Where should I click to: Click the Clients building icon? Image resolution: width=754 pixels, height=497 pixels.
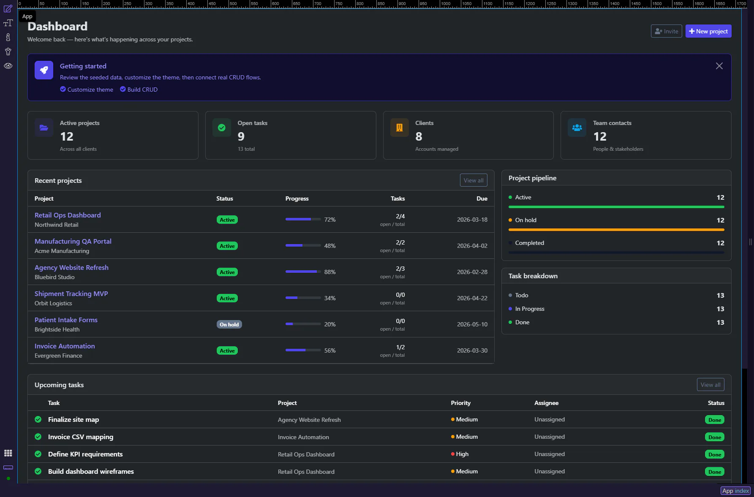(399, 128)
